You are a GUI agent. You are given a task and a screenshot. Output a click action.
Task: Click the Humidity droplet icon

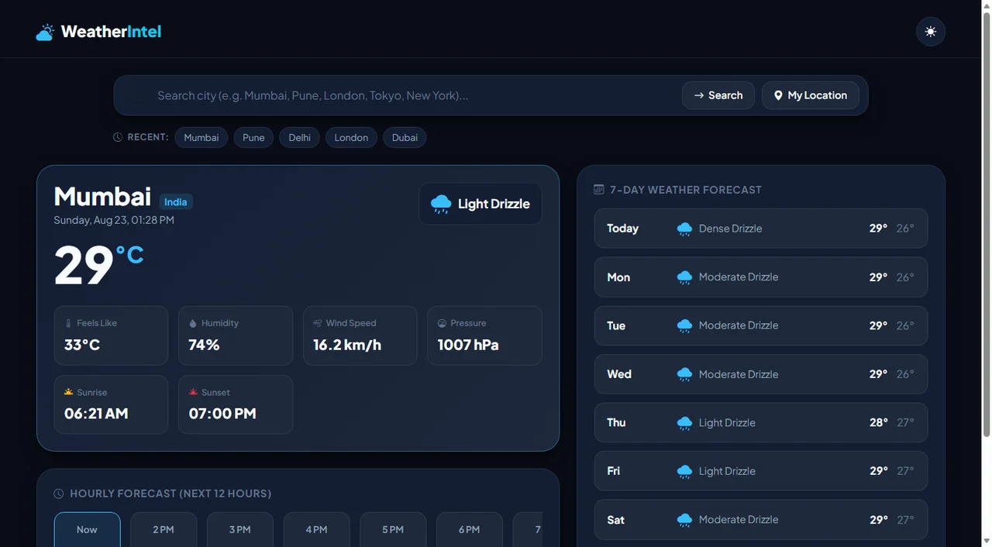pos(193,323)
